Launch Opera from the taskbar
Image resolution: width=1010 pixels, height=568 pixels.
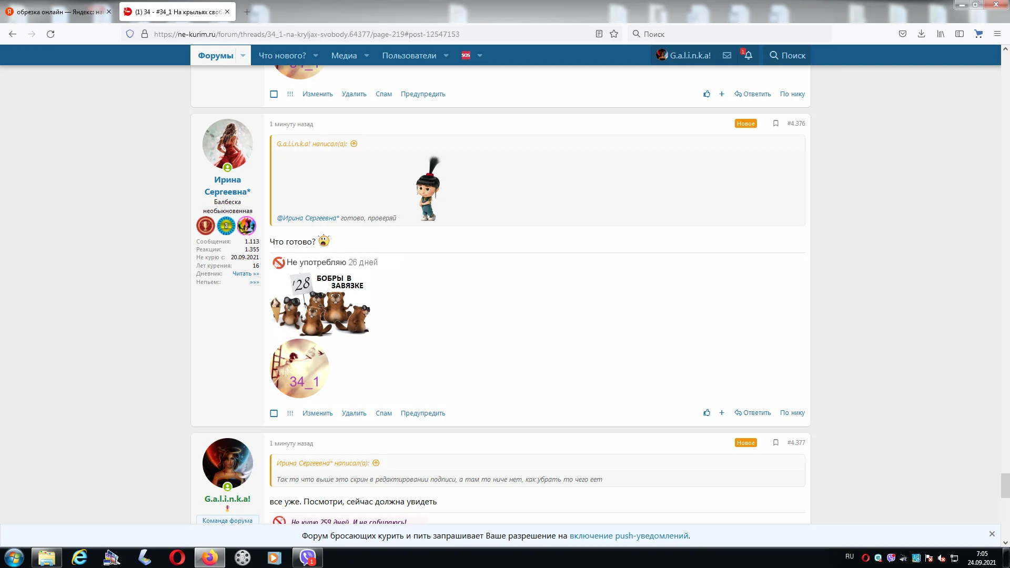click(177, 557)
